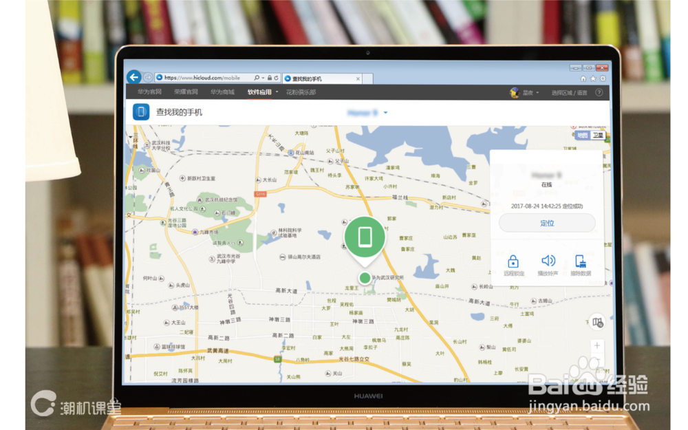This screenshot has height=430, width=688.
Task: Select the 查找我的手机 browser tab
Action: point(323,78)
